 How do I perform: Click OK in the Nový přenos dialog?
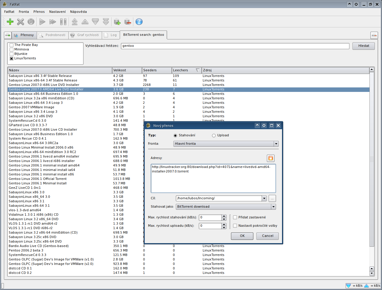pyautogui.click(x=242, y=236)
